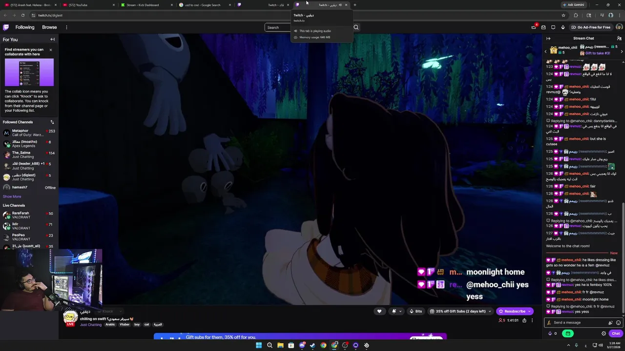Open the stream share icon
Viewport: 625px width, 351px height.
(524, 320)
